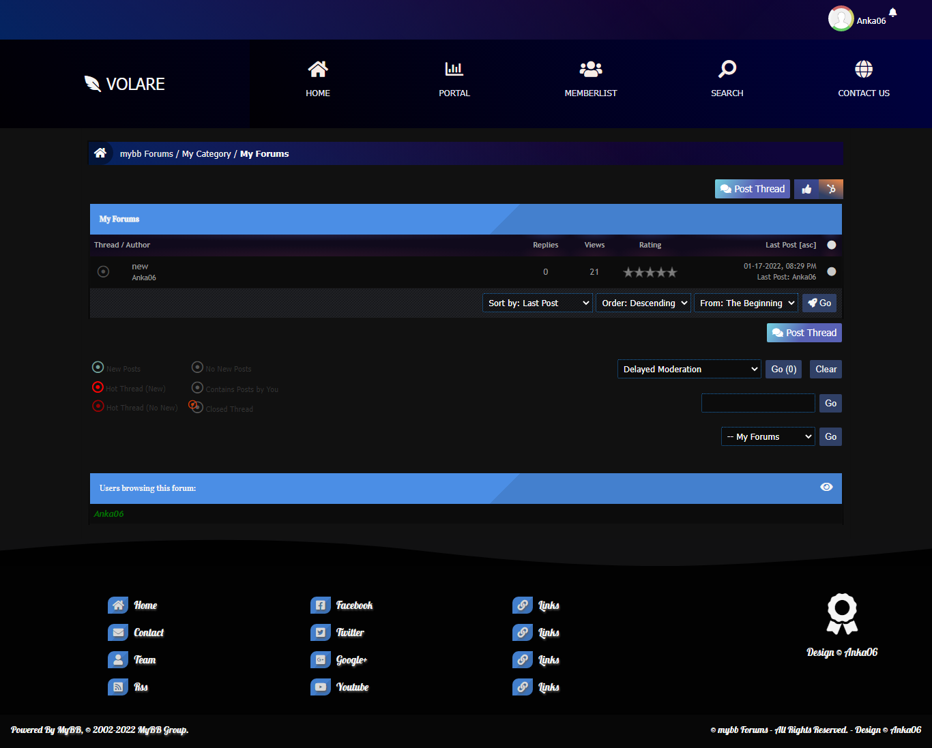Rate the thread five stars

pos(672,273)
